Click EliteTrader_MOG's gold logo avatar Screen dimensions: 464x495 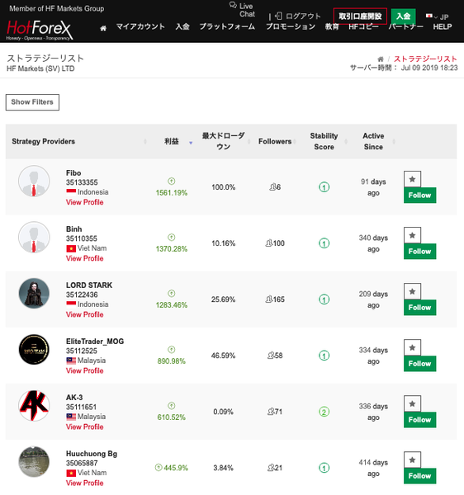point(34,350)
